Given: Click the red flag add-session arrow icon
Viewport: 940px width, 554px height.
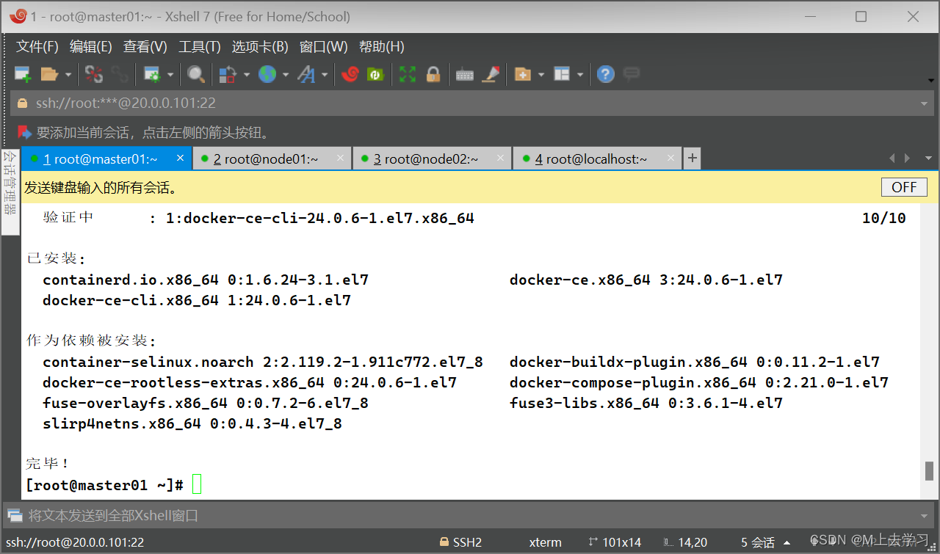Looking at the screenshot, I should pyautogui.click(x=24, y=132).
